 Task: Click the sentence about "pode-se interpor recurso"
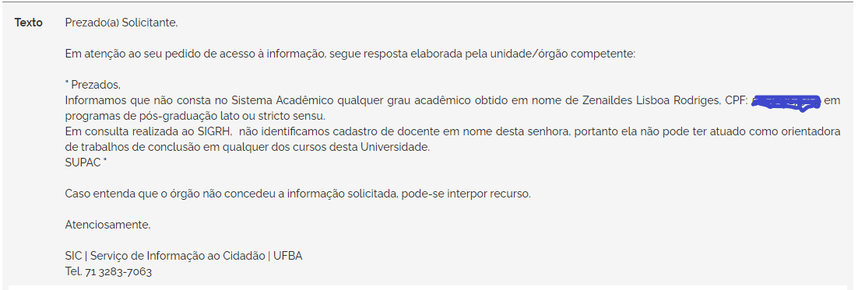(x=297, y=194)
